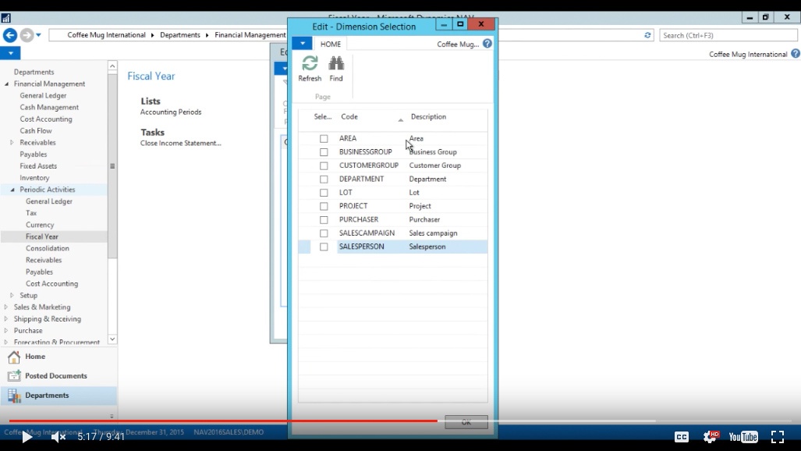801x451 pixels.
Task: Expand the Setup tree node
Action: (12, 296)
